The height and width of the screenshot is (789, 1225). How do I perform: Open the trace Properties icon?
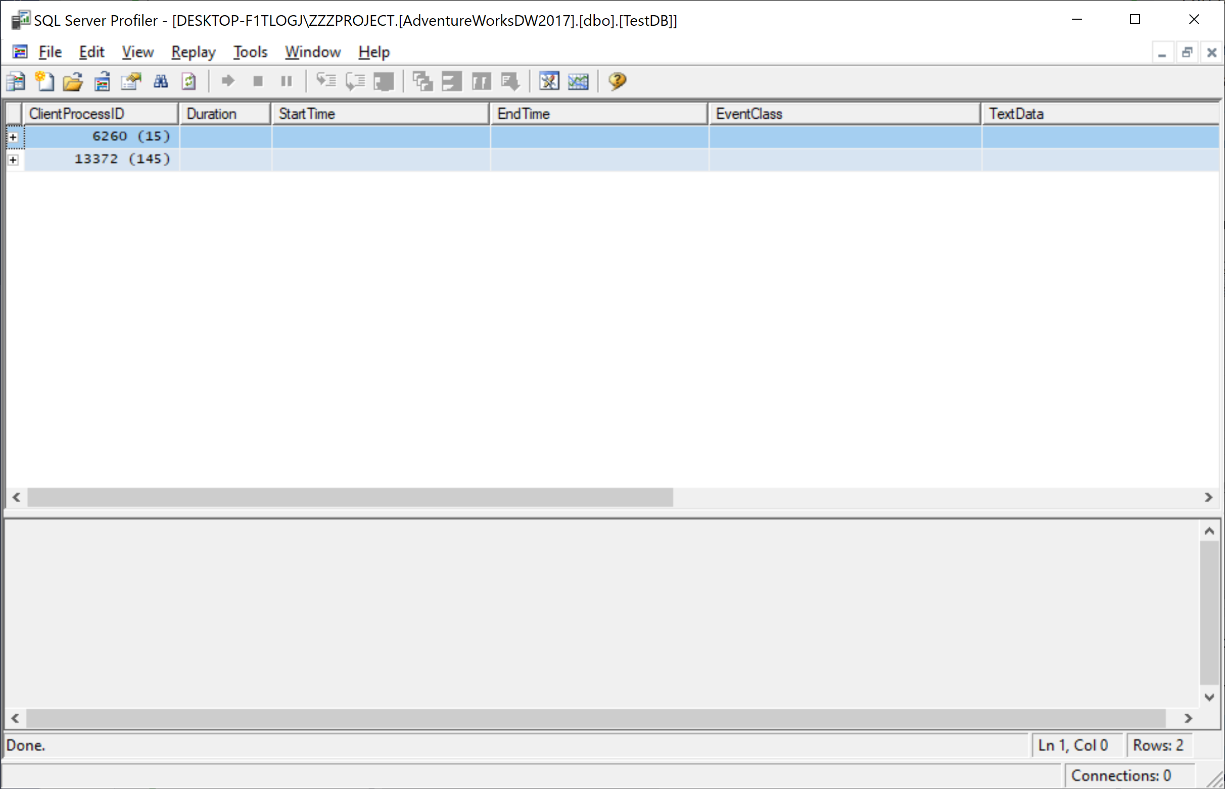pyautogui.click(x=131, y=81)
